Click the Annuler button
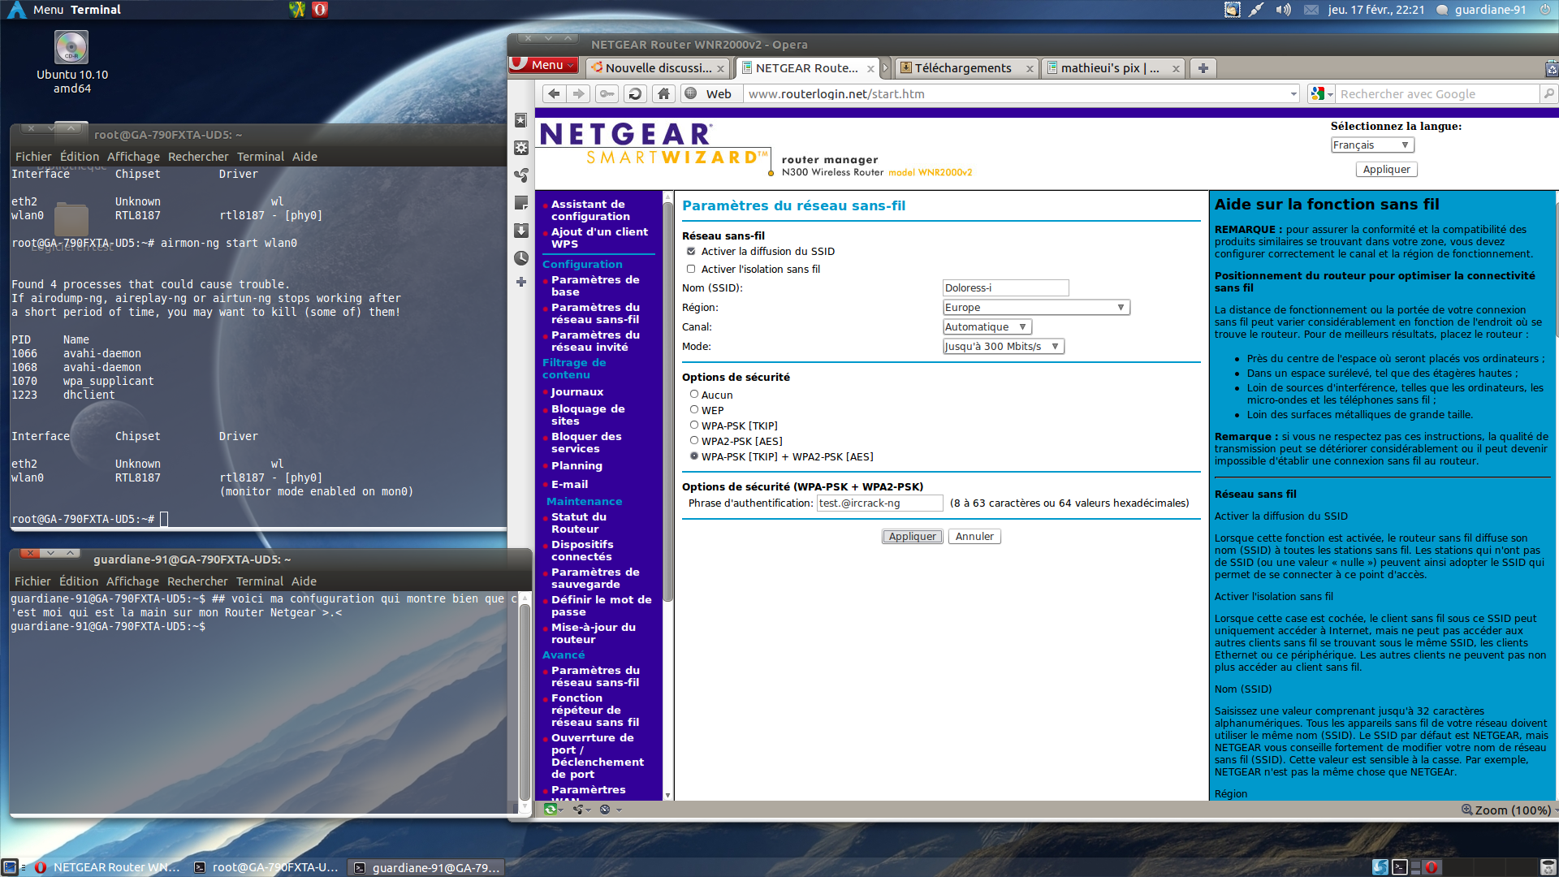Viewport: 1559px width, 877px height. point(974,537)
